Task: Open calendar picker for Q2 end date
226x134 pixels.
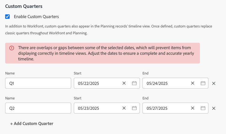Action: [203, 108]
